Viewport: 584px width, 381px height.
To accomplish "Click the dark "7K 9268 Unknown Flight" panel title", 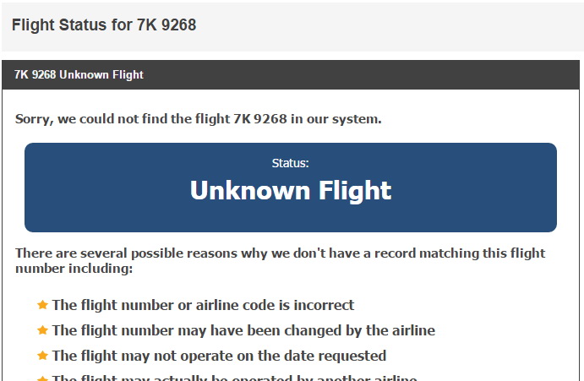I will tap(79, 74).
